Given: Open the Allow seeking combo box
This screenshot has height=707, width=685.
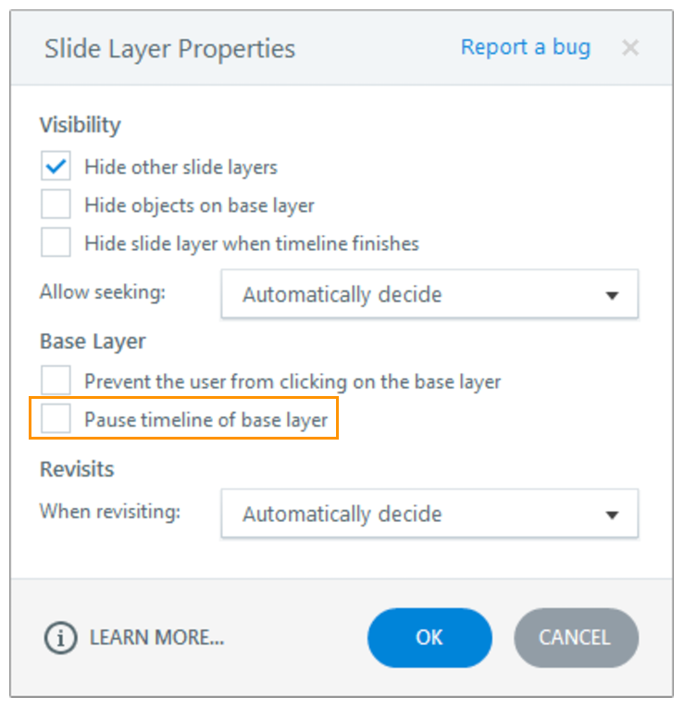Looking at the screenshot, I should pos(429,295).
